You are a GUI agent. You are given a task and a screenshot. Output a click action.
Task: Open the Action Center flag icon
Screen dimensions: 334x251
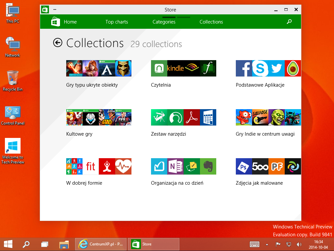(278, 244)
